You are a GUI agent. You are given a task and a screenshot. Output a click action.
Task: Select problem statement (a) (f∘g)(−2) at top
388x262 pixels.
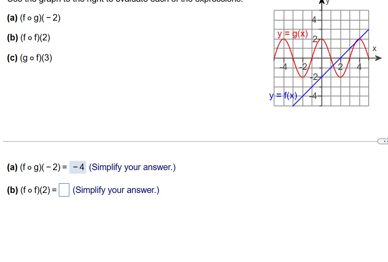click(34, 18)
